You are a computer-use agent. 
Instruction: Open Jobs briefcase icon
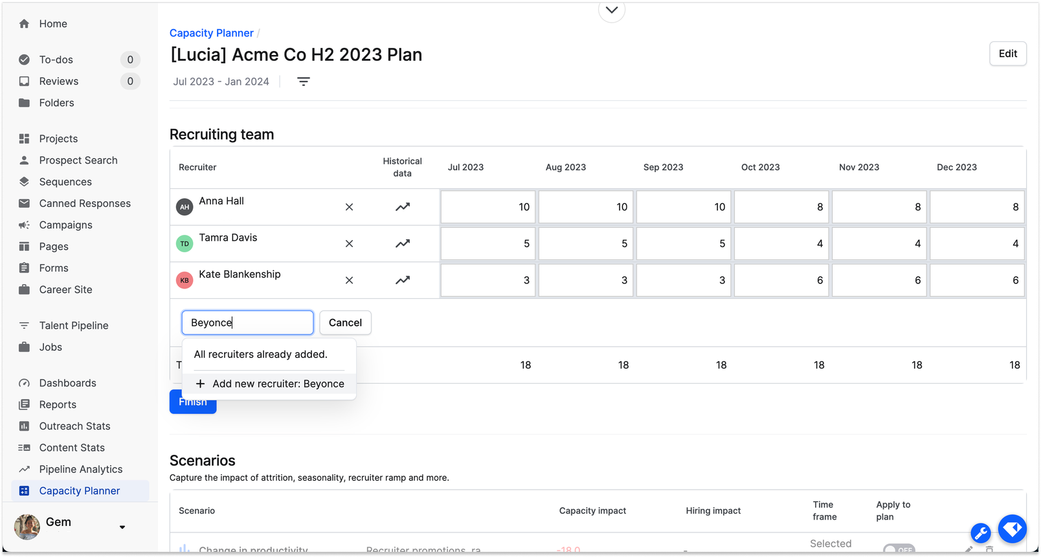point(24,347)
